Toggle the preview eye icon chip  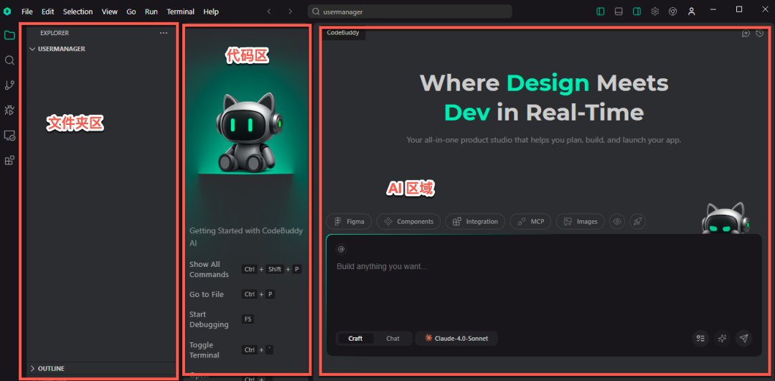click(x=617, y=222)
